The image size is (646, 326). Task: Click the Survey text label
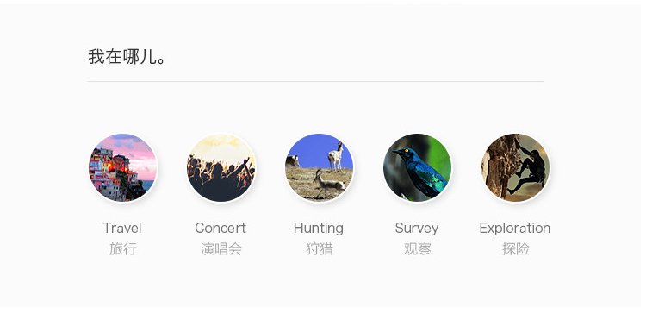pyautogui.click(x=417, y=229)
